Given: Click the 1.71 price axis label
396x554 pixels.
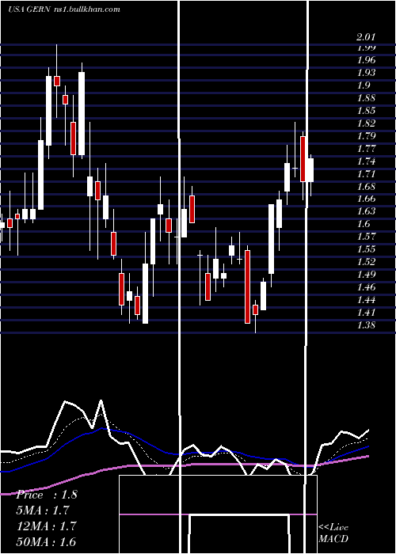Looking at the screenshot, I should [x=366, y=173].
